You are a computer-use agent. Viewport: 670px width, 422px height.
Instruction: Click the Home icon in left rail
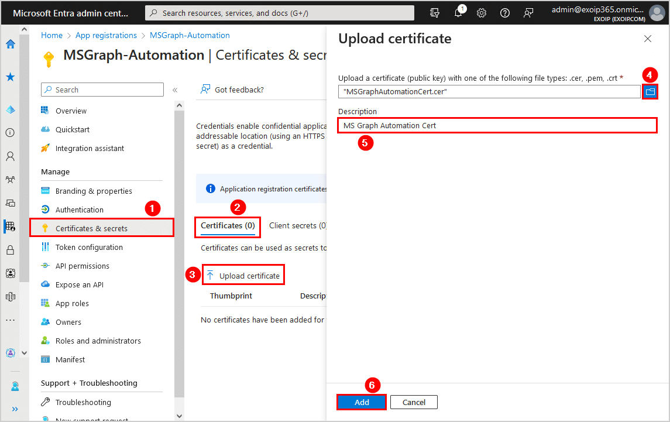pyautogui.click(x=10, y=44)
